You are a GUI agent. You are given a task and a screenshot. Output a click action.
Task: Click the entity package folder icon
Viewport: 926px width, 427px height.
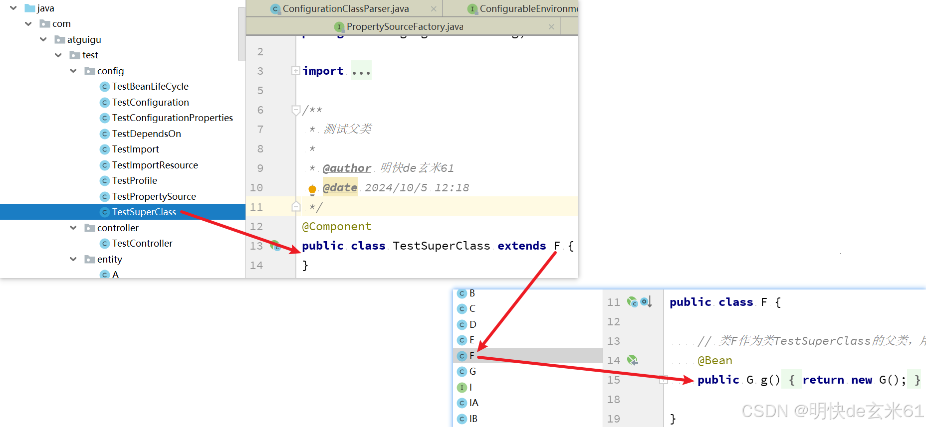[x=90, y=259]
